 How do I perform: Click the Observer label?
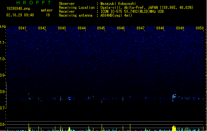[67, 4]
